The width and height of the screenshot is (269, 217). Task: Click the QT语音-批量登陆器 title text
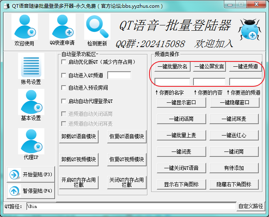click(175, 25)
